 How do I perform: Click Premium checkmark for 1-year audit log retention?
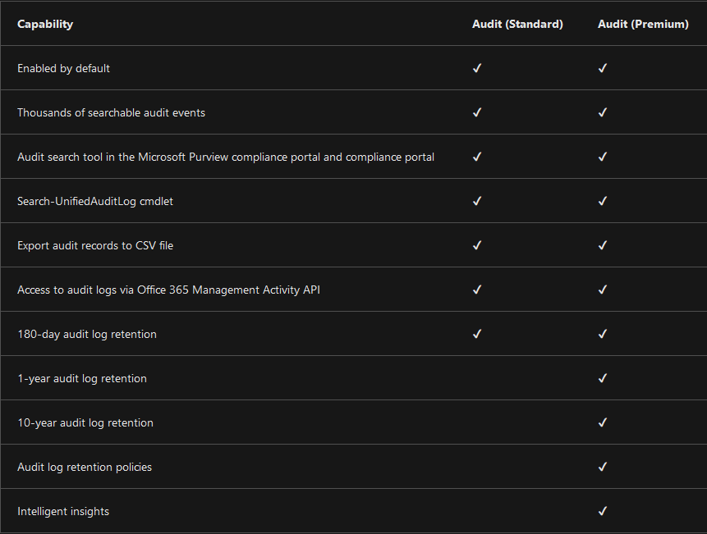coord(603,378)
